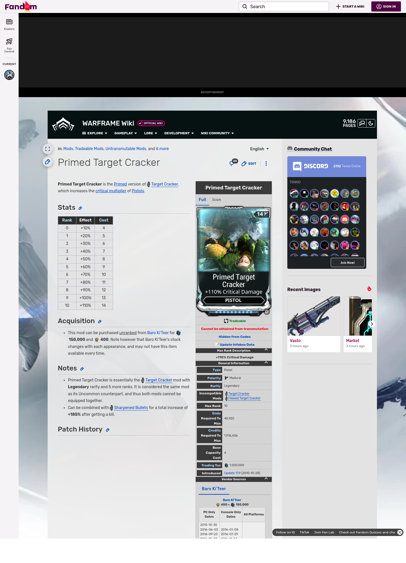Click the fullscreen expand content icon

48,149
